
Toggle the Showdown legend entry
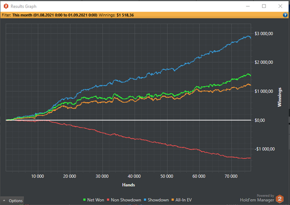(156, 200)
